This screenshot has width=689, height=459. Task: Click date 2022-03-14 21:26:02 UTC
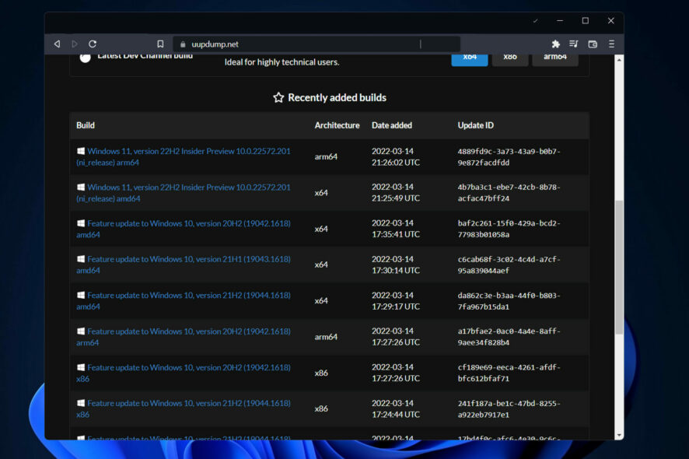coord(396,157)
